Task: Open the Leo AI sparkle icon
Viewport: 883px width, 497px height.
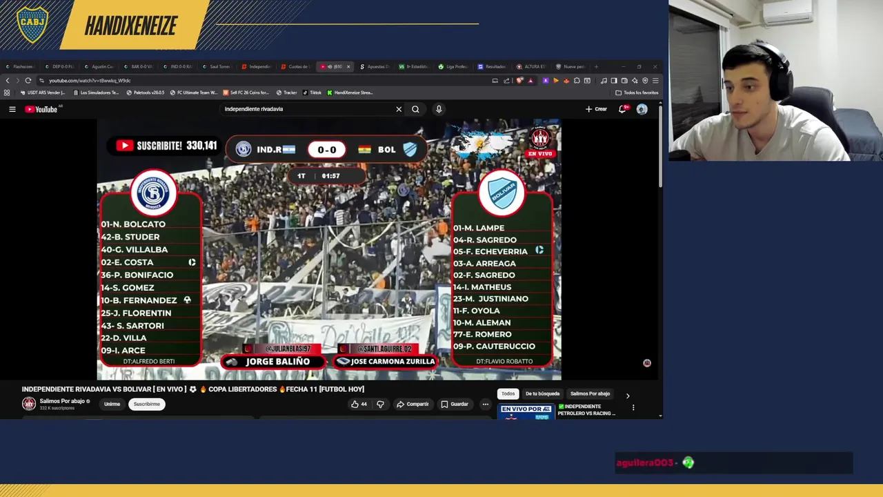Action: click(635, 81)
